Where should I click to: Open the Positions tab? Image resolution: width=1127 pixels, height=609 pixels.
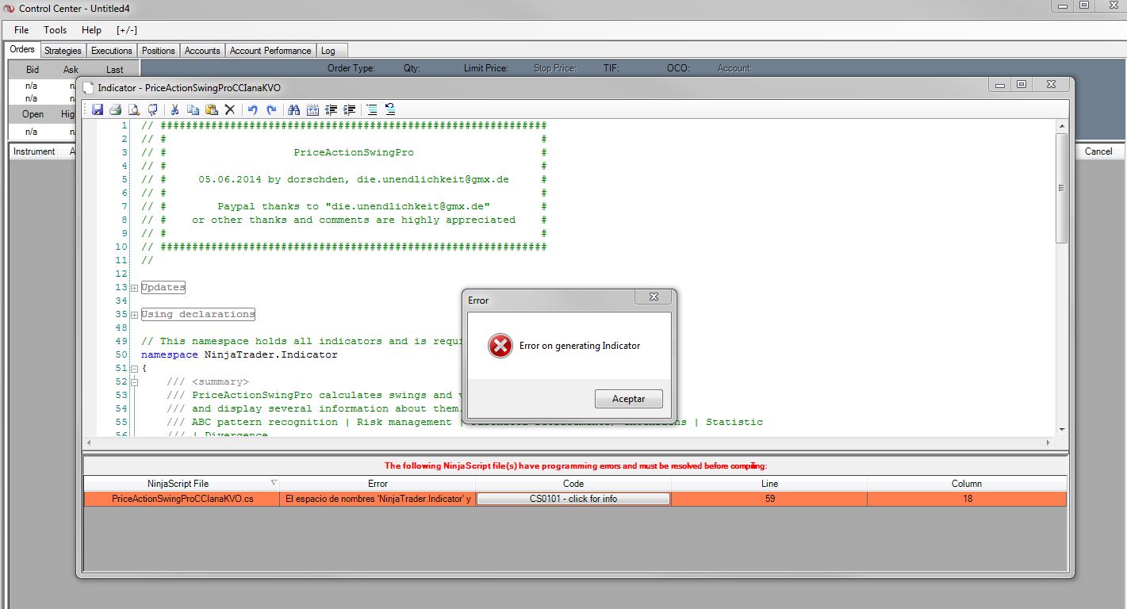159,51
